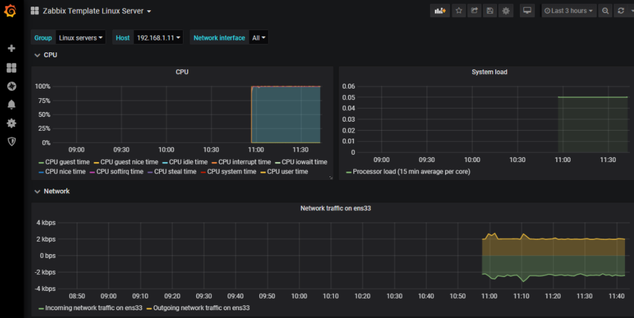
Task: Zoom out the time range with the magnifier icon
Action: pos(605,11)
